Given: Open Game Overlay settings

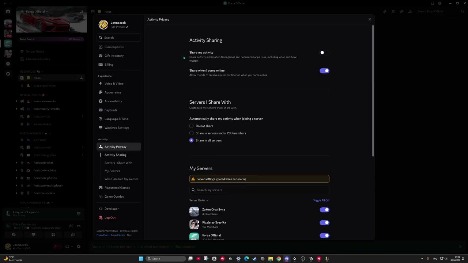Looking at the screenshot, I should tap(118, 197).
